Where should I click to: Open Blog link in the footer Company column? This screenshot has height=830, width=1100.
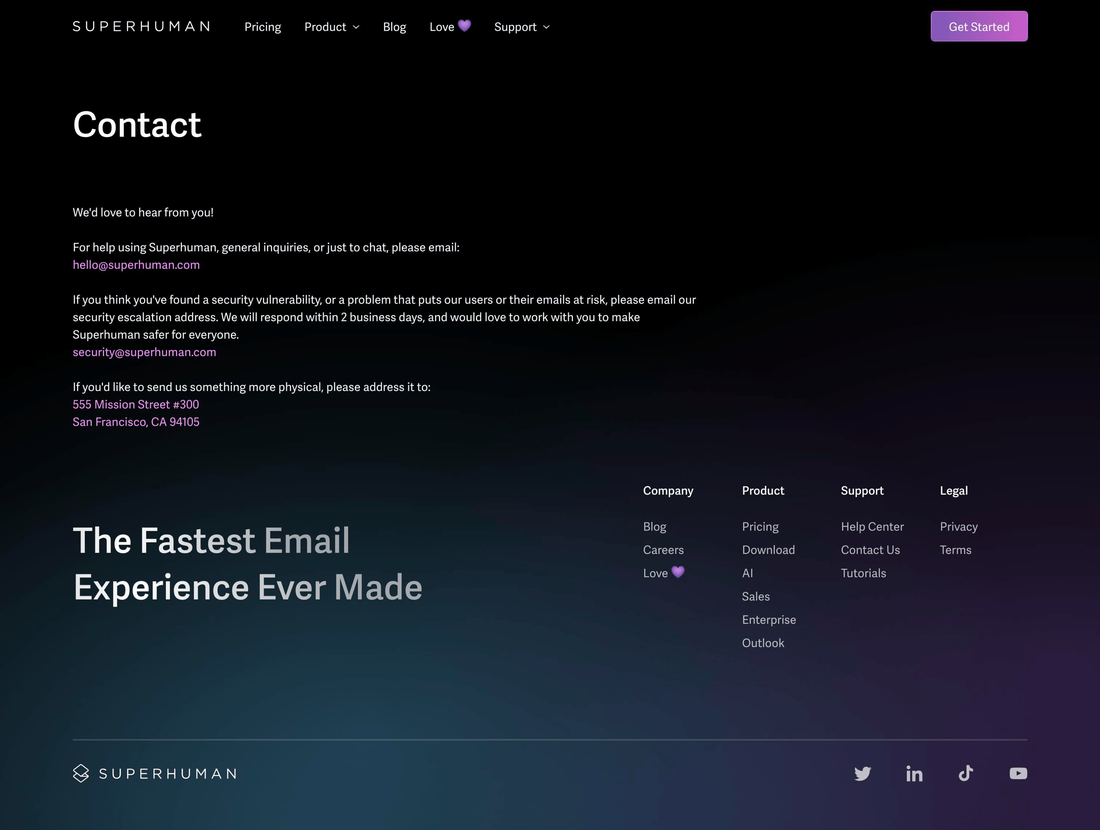tap(654, 527)
